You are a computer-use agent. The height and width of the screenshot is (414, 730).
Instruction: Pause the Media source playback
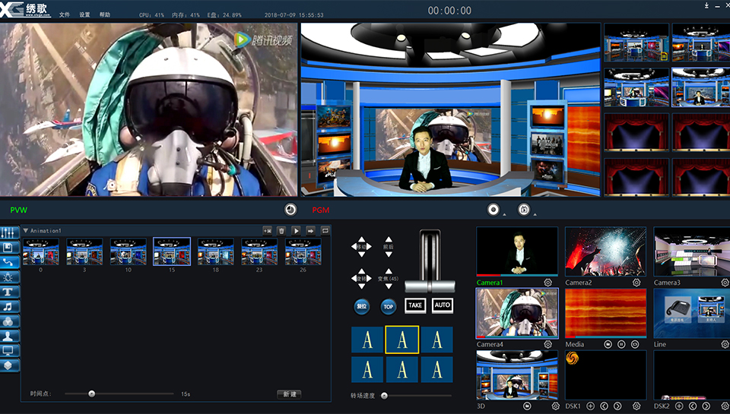coord(621,344)
